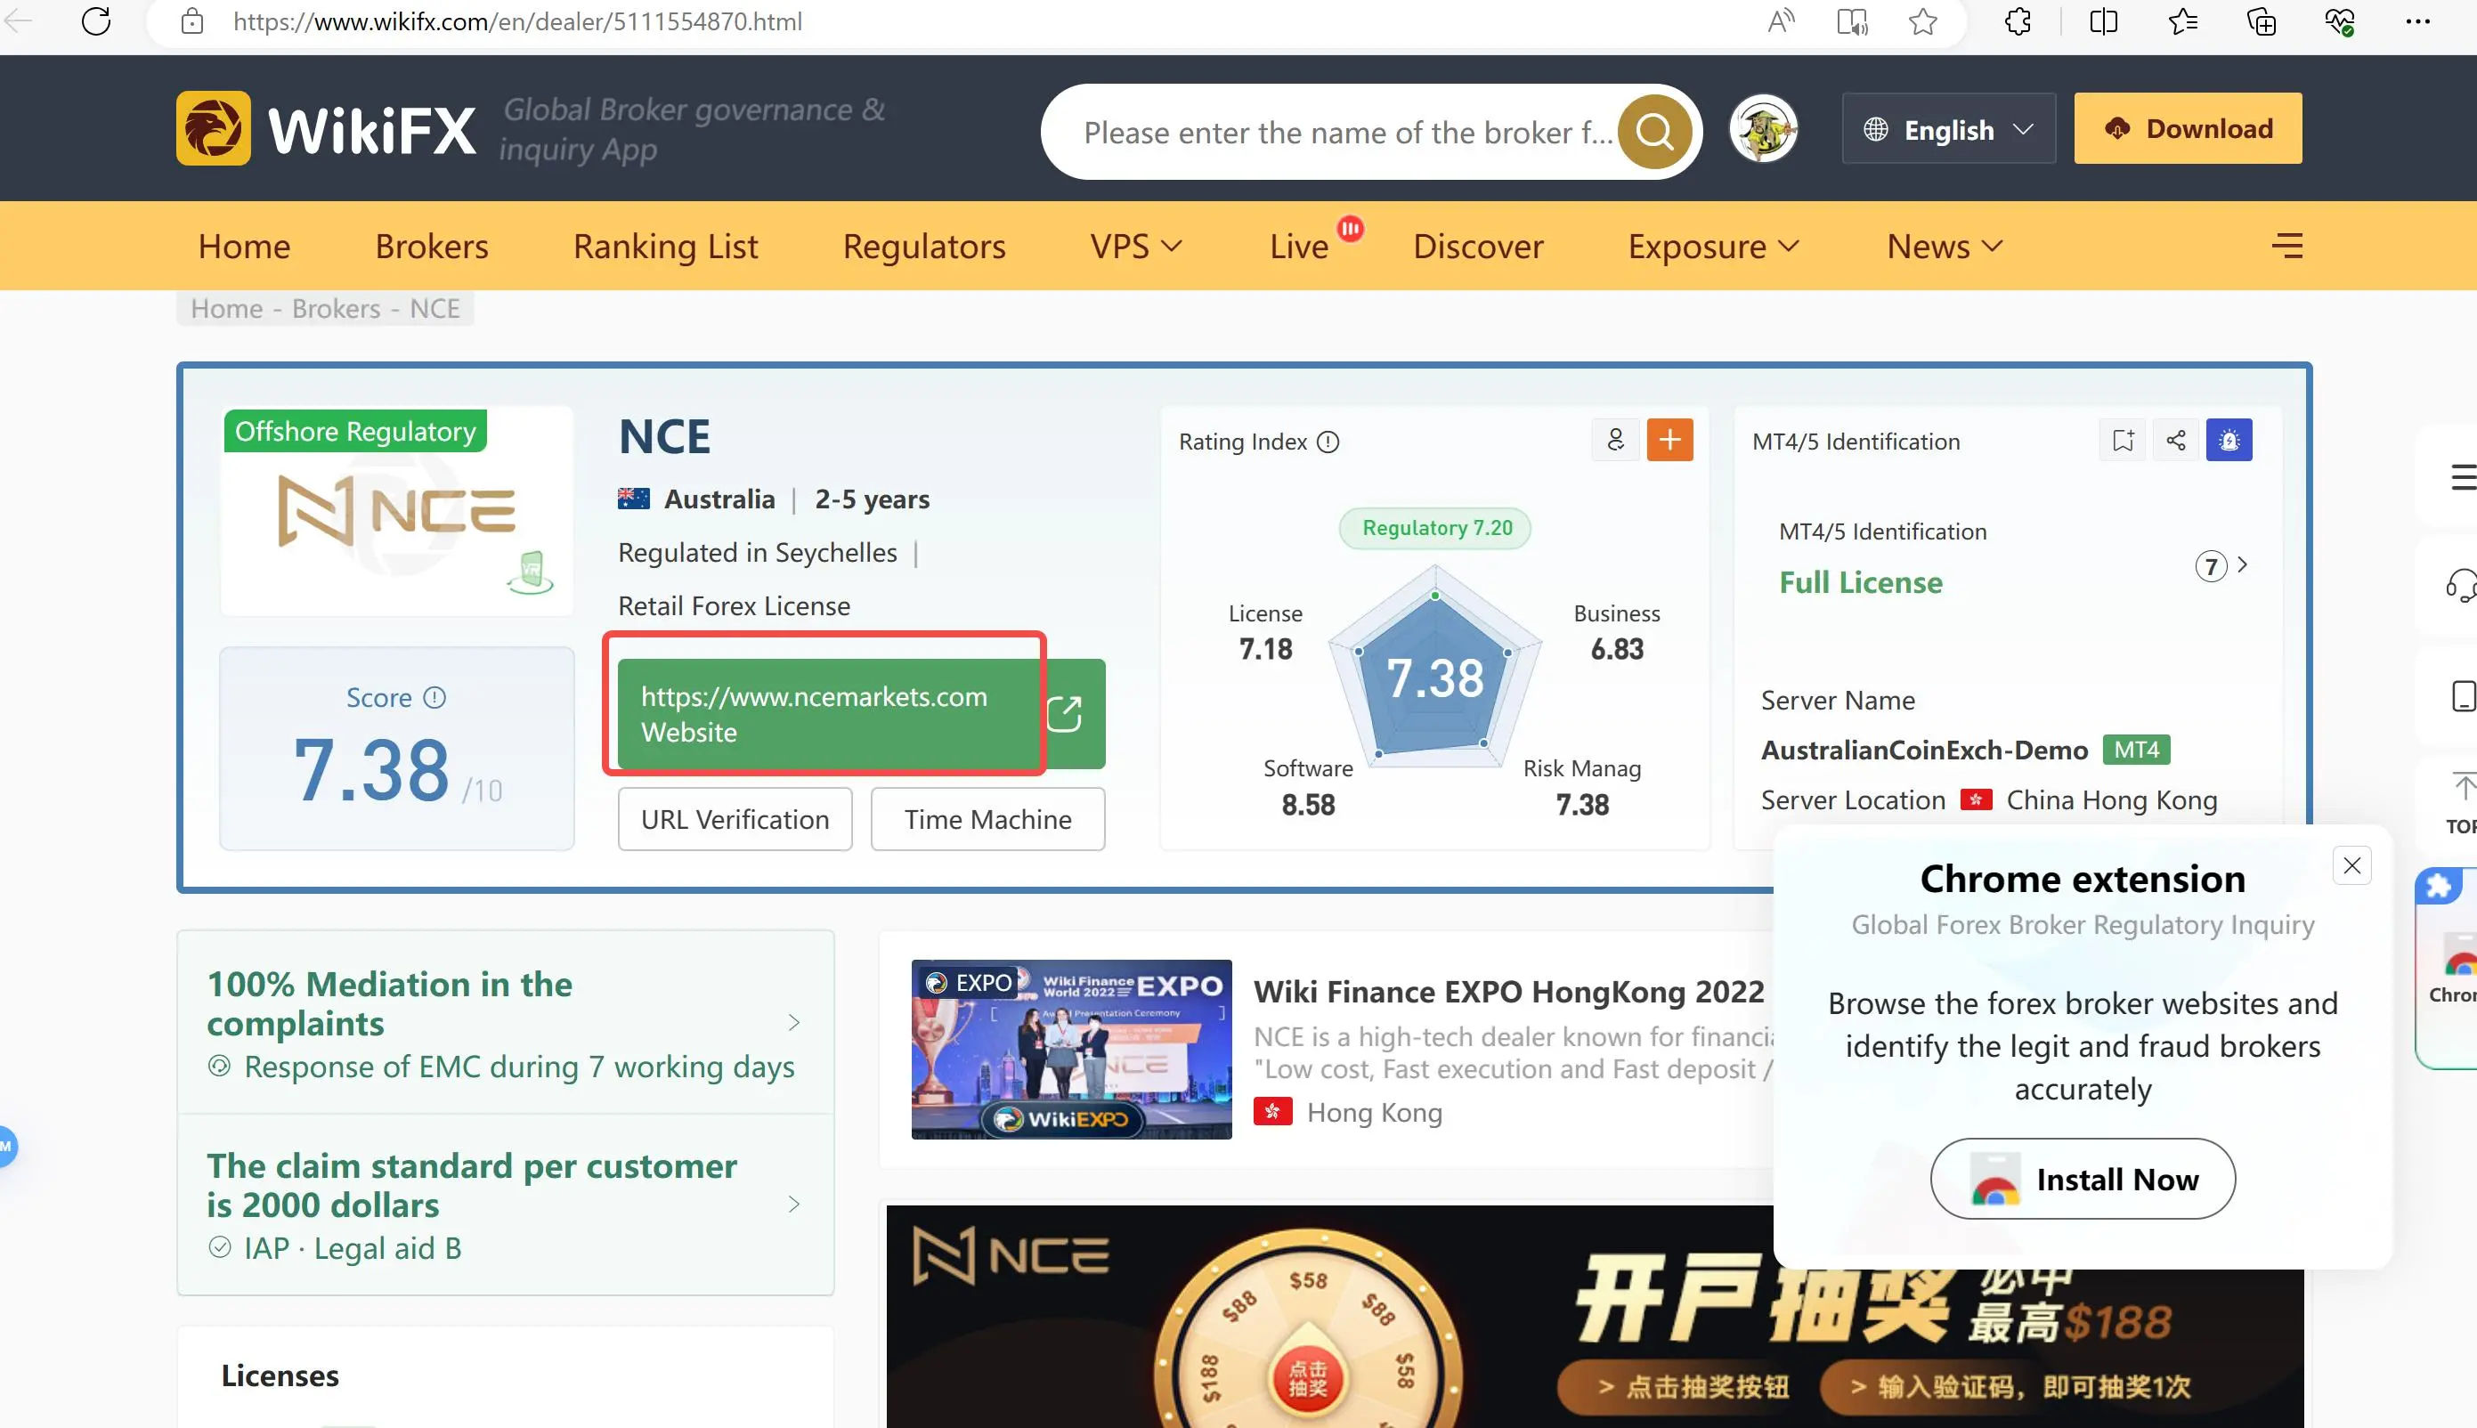Click the NCE lucky draw banner
This screenshot has height=1428, width=2477.
(x=1595, y=1316)
